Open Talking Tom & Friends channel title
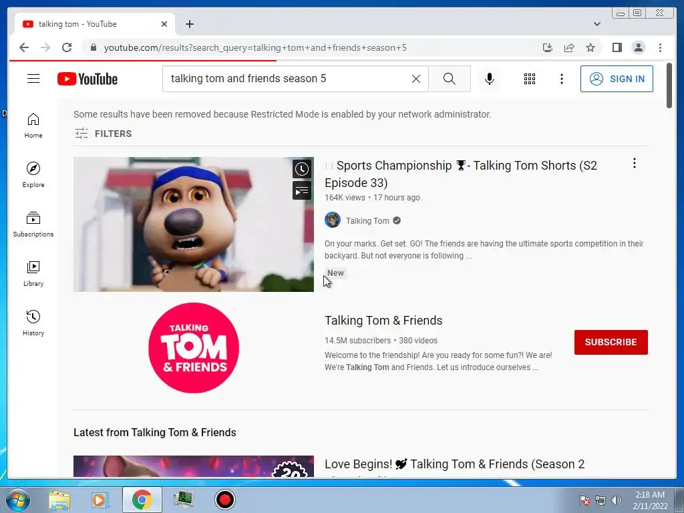The width and height of the screenshot is (684, 513). click(x=383, y=321)
